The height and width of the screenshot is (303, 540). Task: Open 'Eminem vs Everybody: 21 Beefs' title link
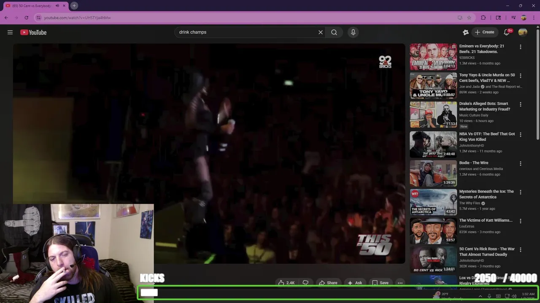(482, 49)
